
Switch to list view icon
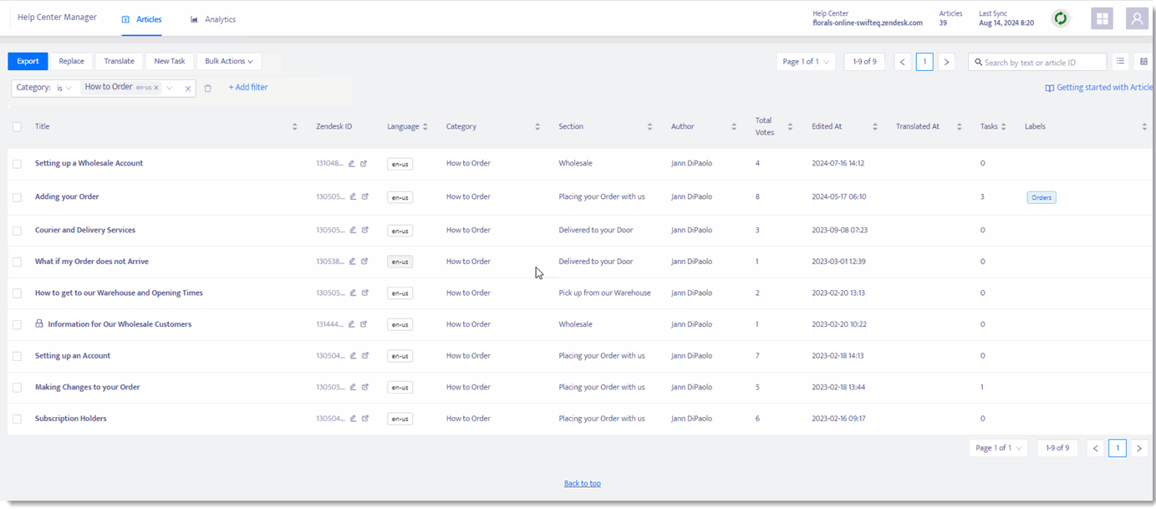(x=1121, y=61)
